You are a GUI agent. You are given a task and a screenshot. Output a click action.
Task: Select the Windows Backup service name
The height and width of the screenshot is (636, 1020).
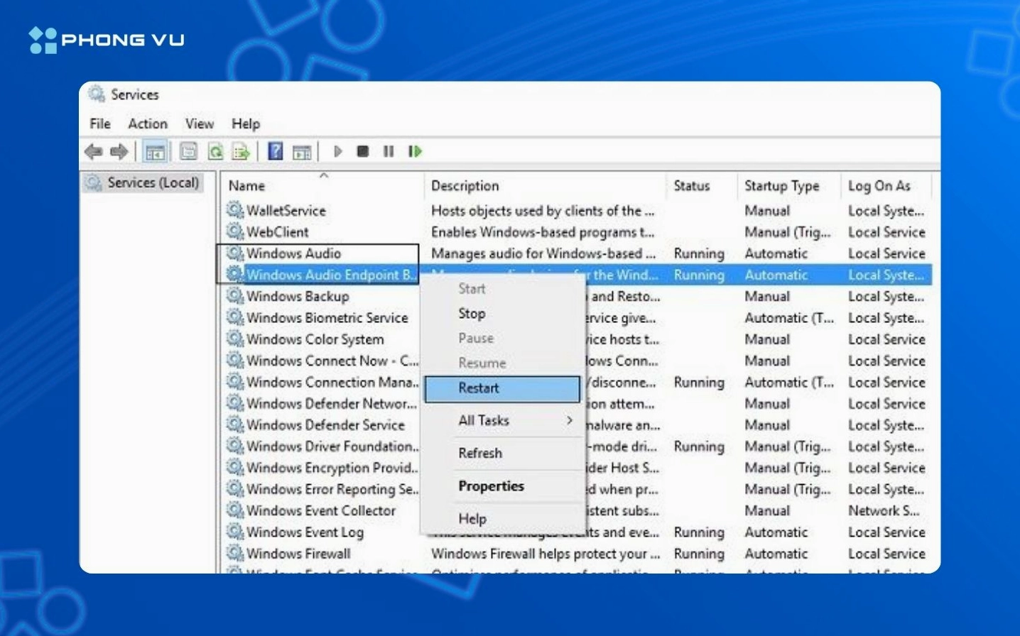click(x=298, y=296)
